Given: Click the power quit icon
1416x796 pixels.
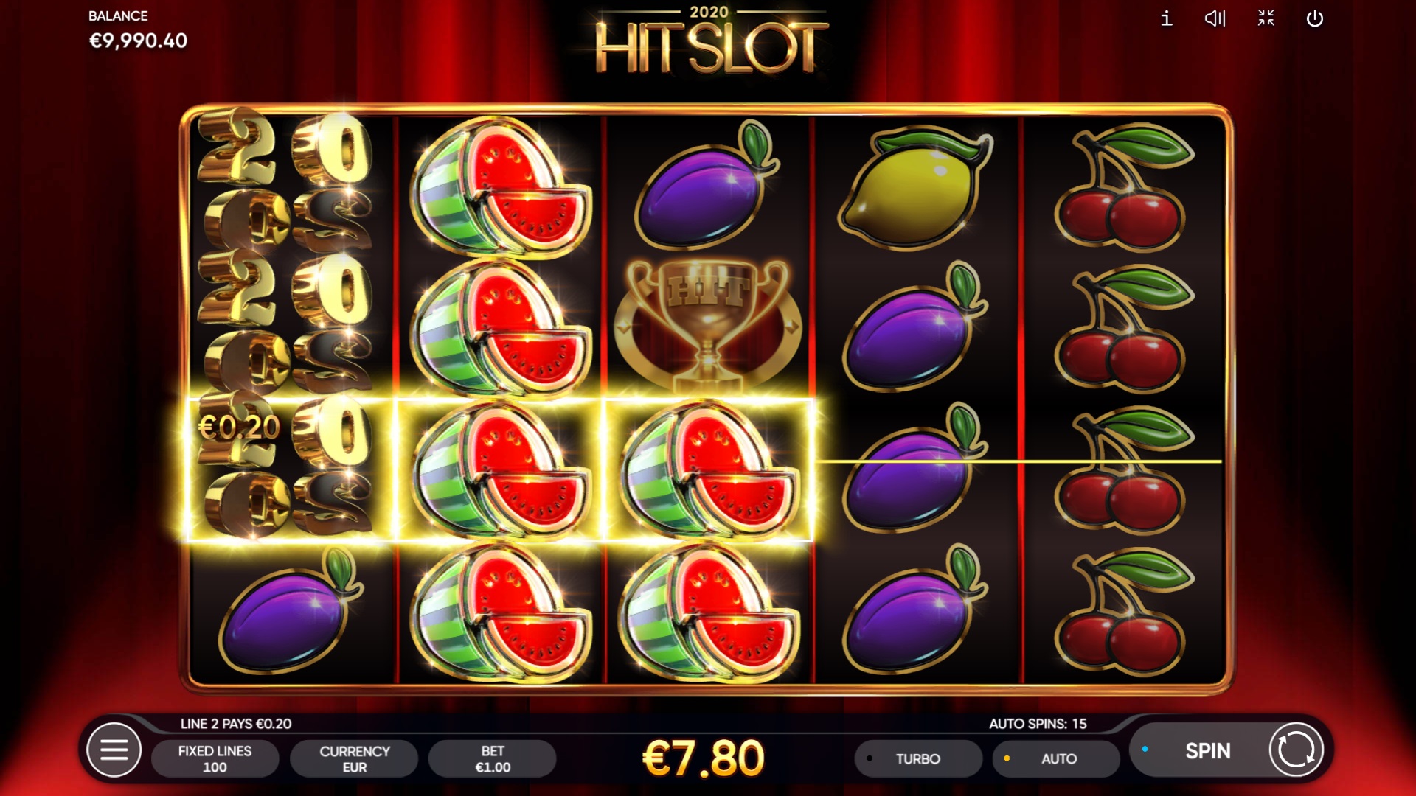Looking at the screenshot, I should (1315, 18).
